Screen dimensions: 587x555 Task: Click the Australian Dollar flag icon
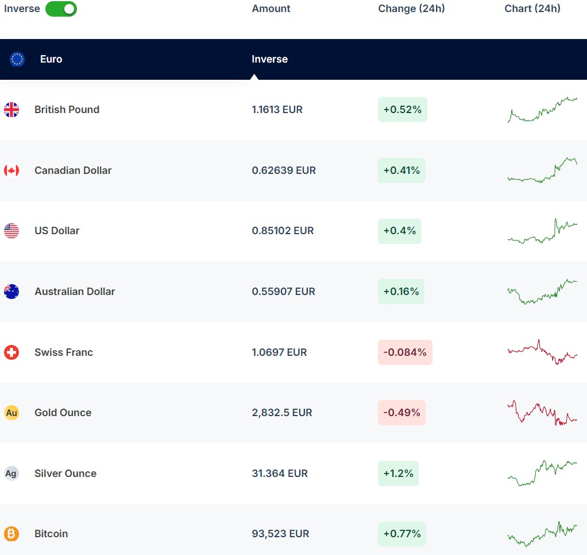point(11,292)
